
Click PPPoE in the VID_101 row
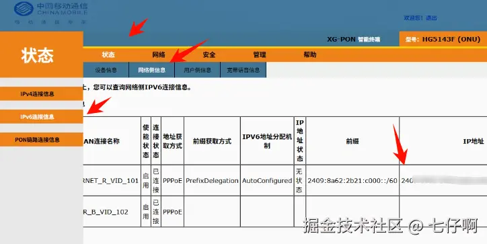point(172,181)
